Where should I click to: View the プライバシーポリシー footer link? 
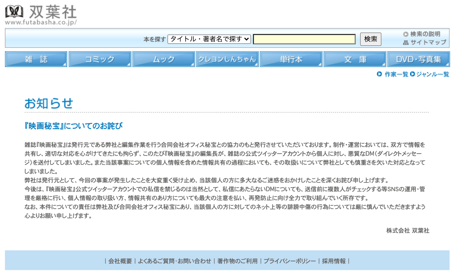(289, 261)
